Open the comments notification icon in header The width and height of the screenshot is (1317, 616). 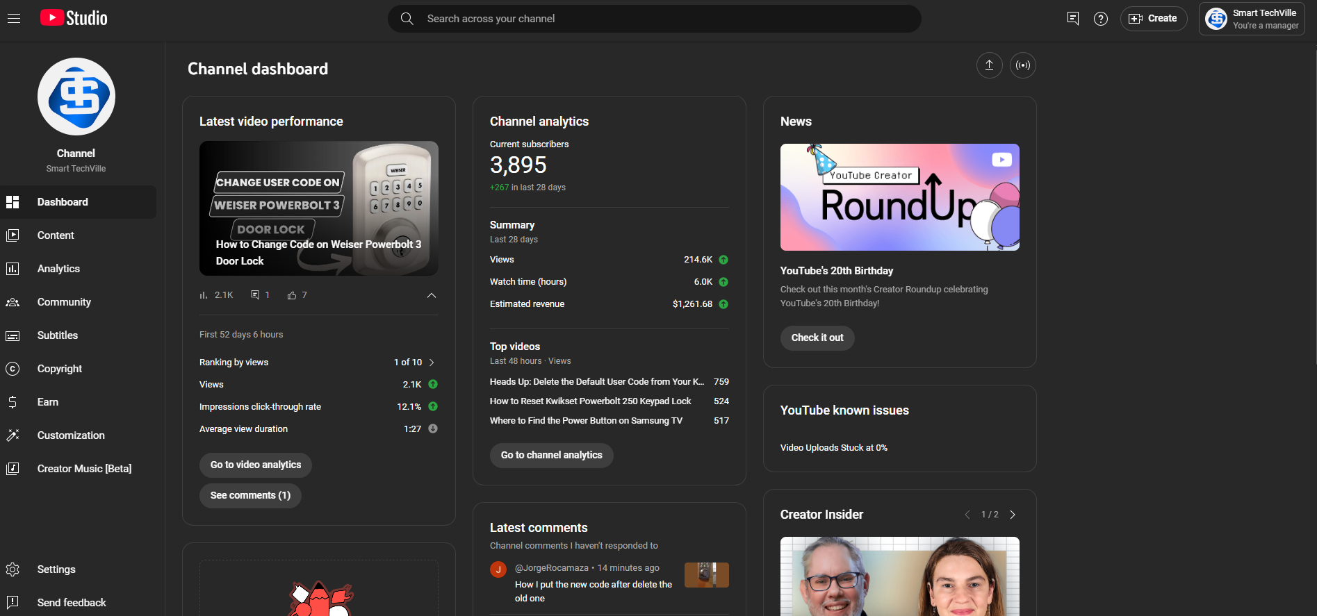click(x=1073, y=19)
